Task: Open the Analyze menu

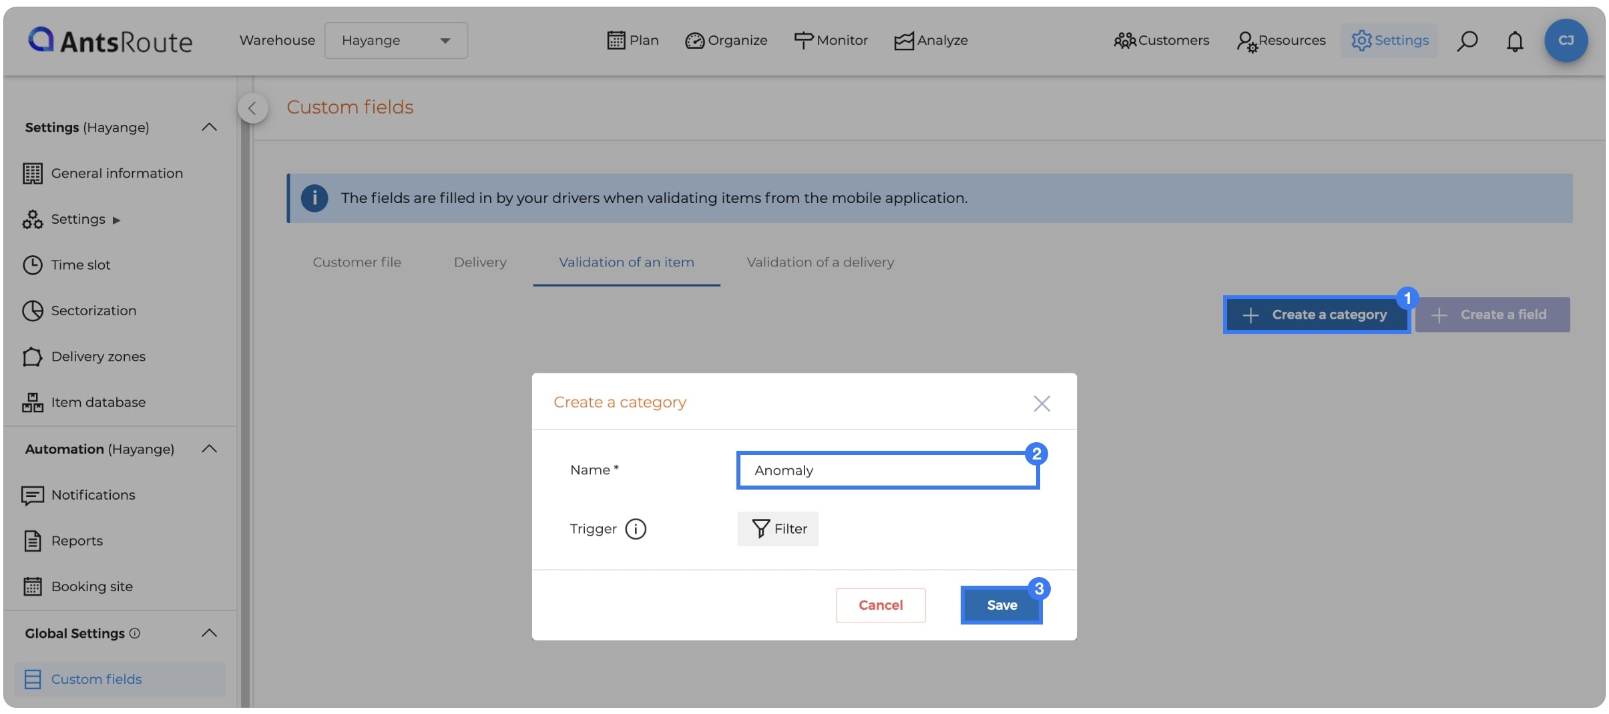Action: [x=931, y=40]
